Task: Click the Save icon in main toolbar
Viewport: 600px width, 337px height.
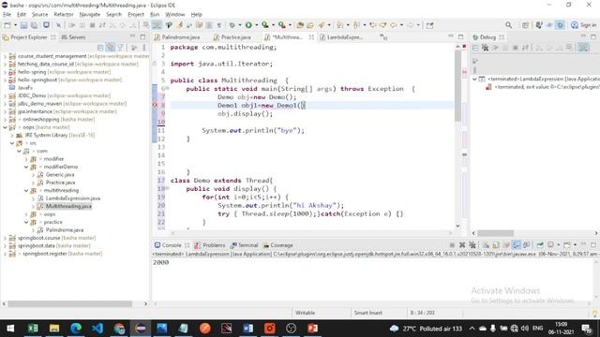Action: 23,25
